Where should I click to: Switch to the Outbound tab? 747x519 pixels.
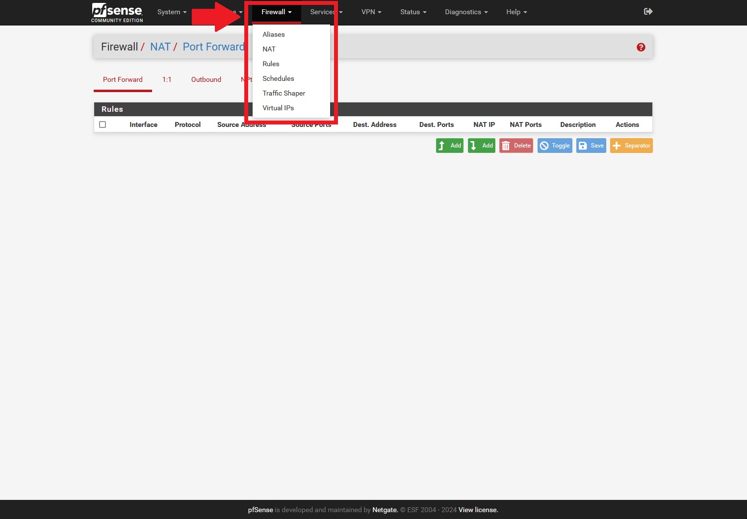(206, 79)
